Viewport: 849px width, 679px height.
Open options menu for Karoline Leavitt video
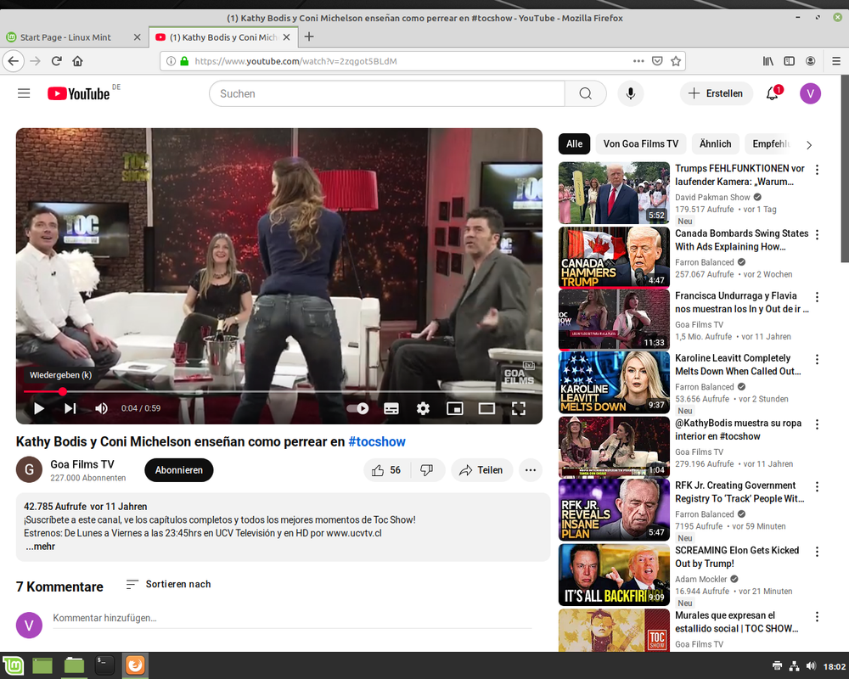tap(817, 359)
